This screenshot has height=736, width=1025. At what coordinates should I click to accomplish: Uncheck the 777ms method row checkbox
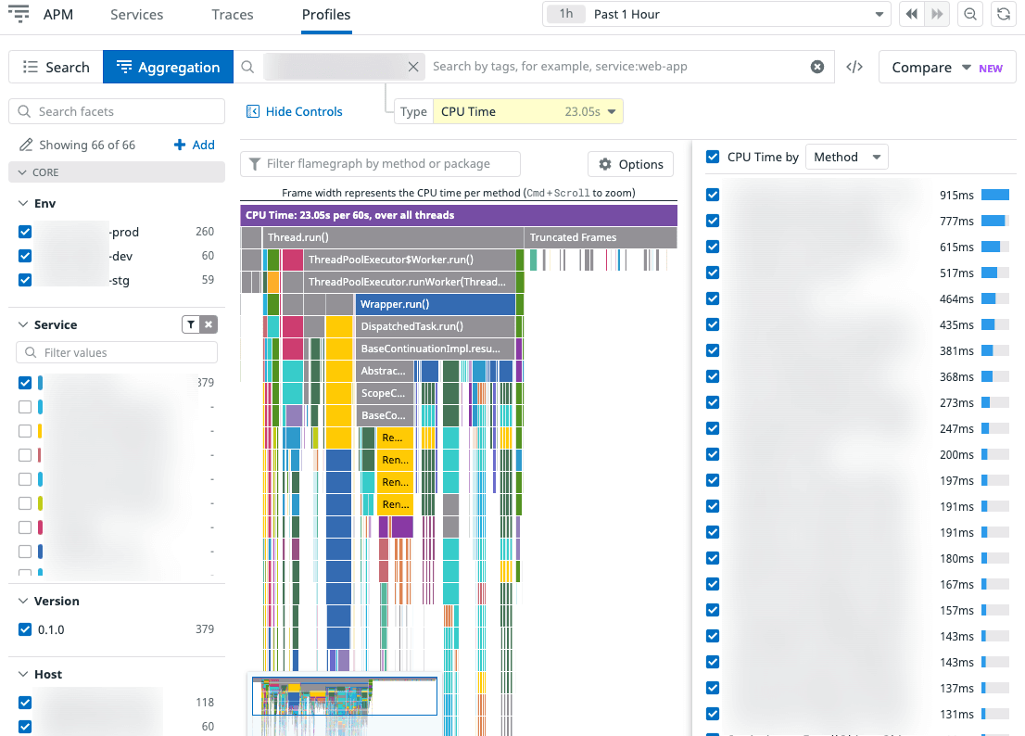click(x=713, y=221)
